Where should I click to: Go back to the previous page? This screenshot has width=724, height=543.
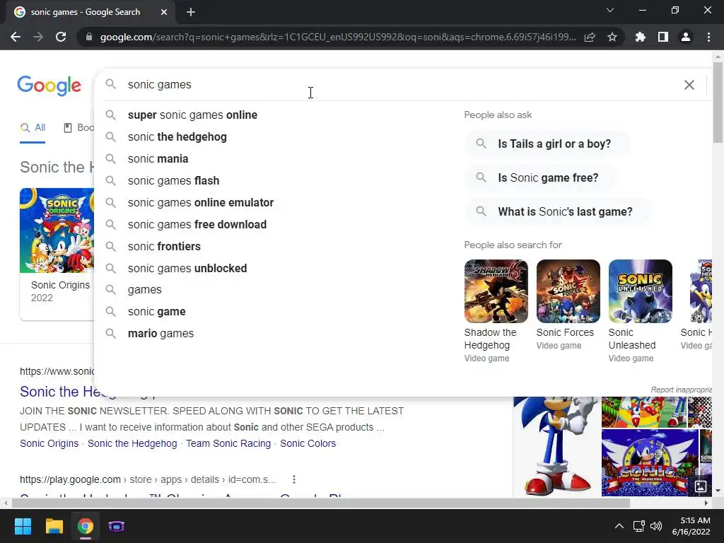point(16,37)
